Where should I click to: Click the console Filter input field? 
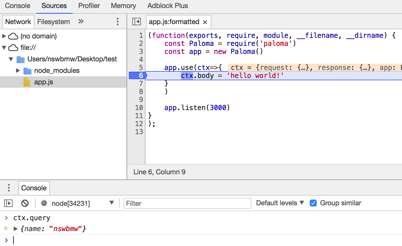click(x=187, y=203)
